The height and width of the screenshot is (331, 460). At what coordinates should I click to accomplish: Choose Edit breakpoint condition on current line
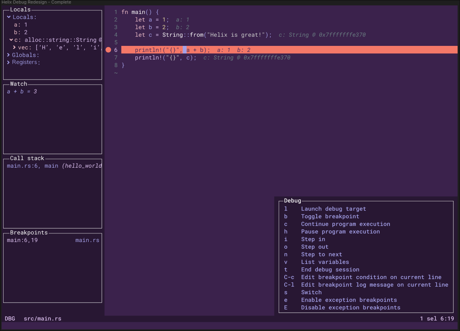(x=371, y=277)
